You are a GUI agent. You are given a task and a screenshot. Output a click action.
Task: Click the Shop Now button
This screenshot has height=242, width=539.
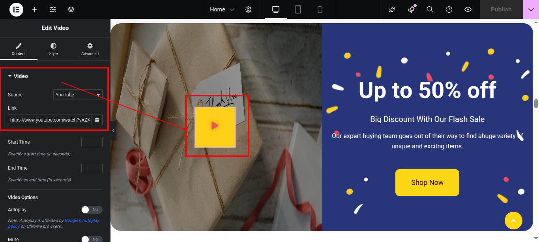(x=427, y=183)
